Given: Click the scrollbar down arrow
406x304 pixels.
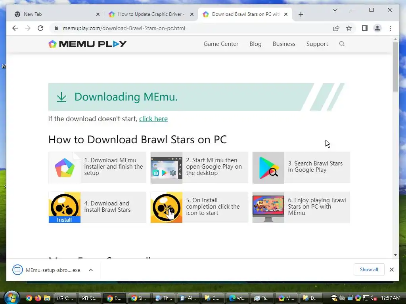Looking at the screenshot, I should (395, 255).
